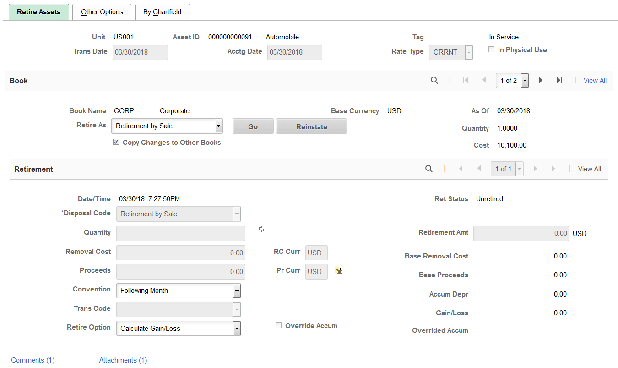Screen dimensions: 618x368
Task: Open exchange rate detail icon beside Pr Curr
Action: [338, 270]
